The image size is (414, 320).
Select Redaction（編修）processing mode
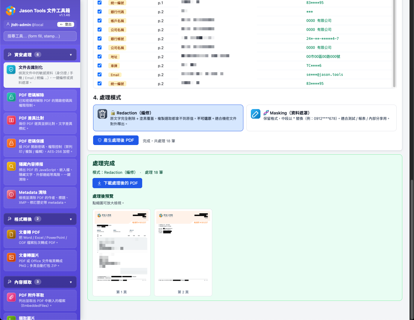point(168,118)
